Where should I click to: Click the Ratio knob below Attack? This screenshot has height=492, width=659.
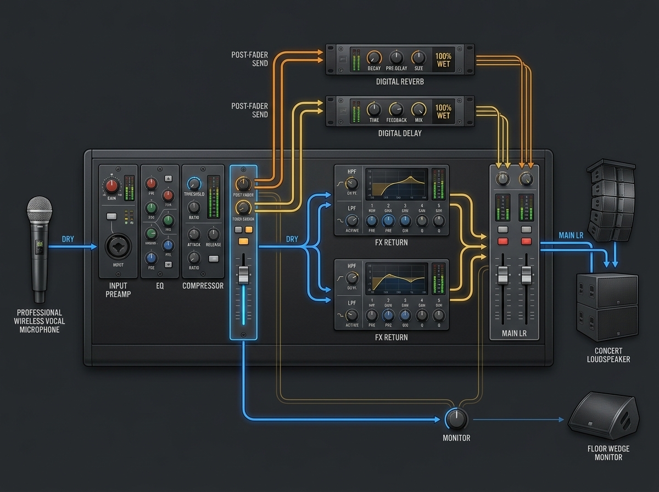point(194,257)
